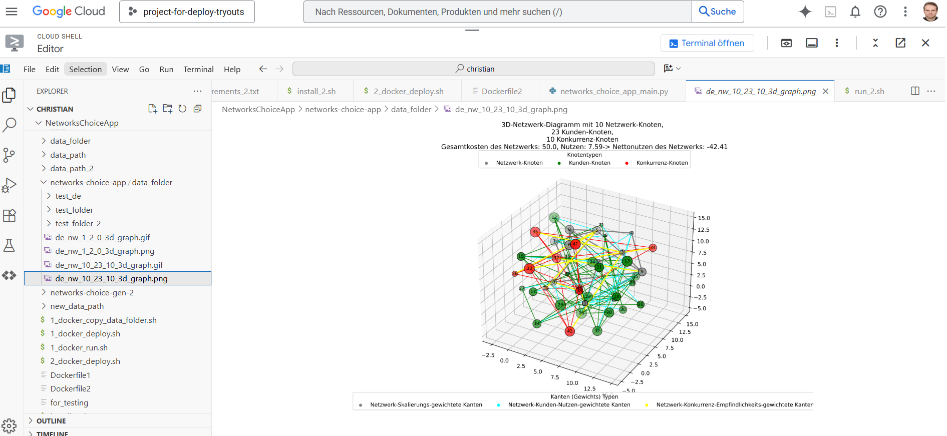Open Cloud Shell more options menu
This screenshot has height=436, width=947.
(x=837, y=43)
